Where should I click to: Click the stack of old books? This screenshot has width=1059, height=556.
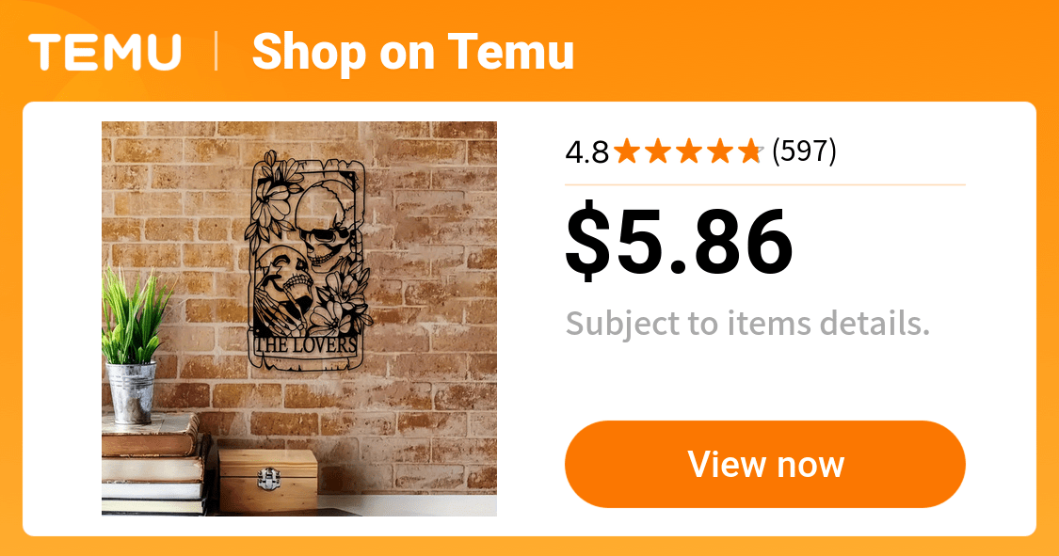(154, 464)
